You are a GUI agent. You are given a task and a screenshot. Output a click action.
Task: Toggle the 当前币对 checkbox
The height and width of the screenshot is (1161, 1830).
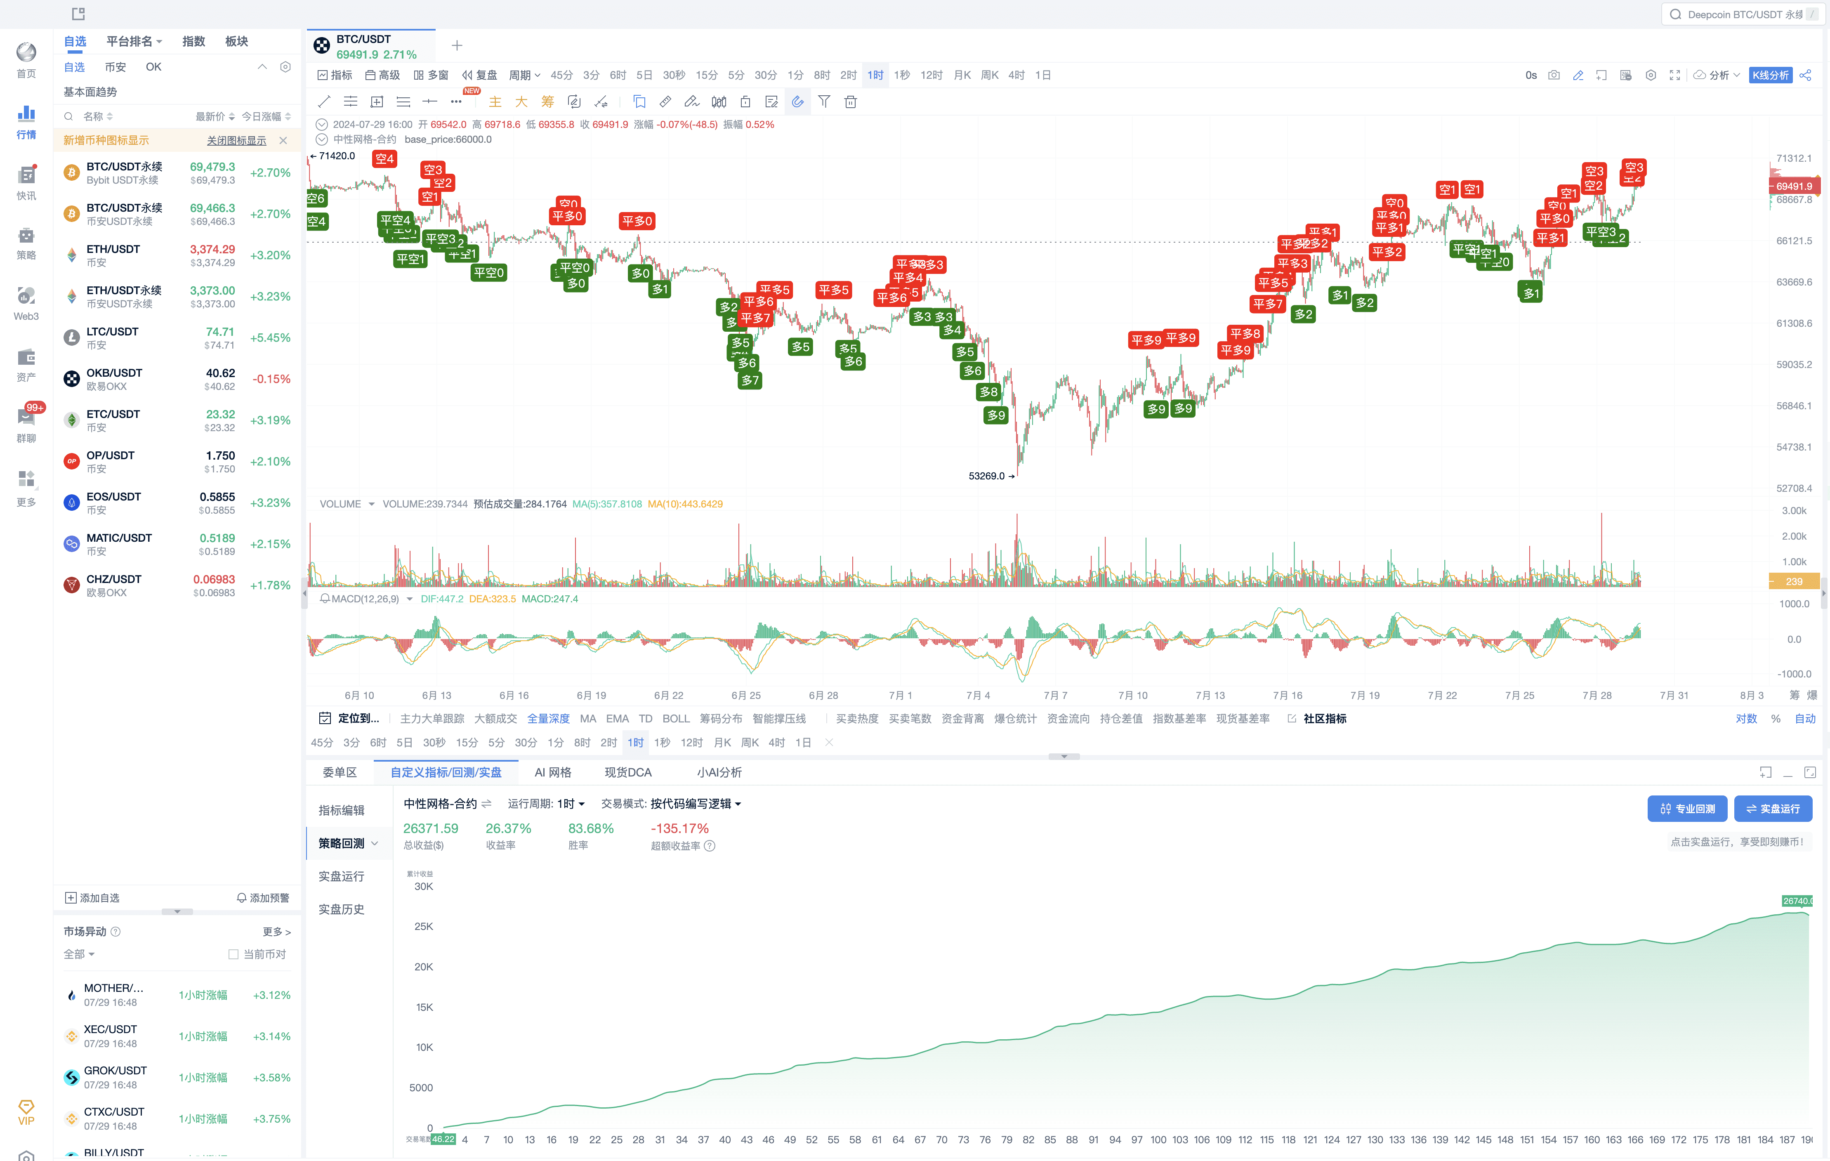233,955
